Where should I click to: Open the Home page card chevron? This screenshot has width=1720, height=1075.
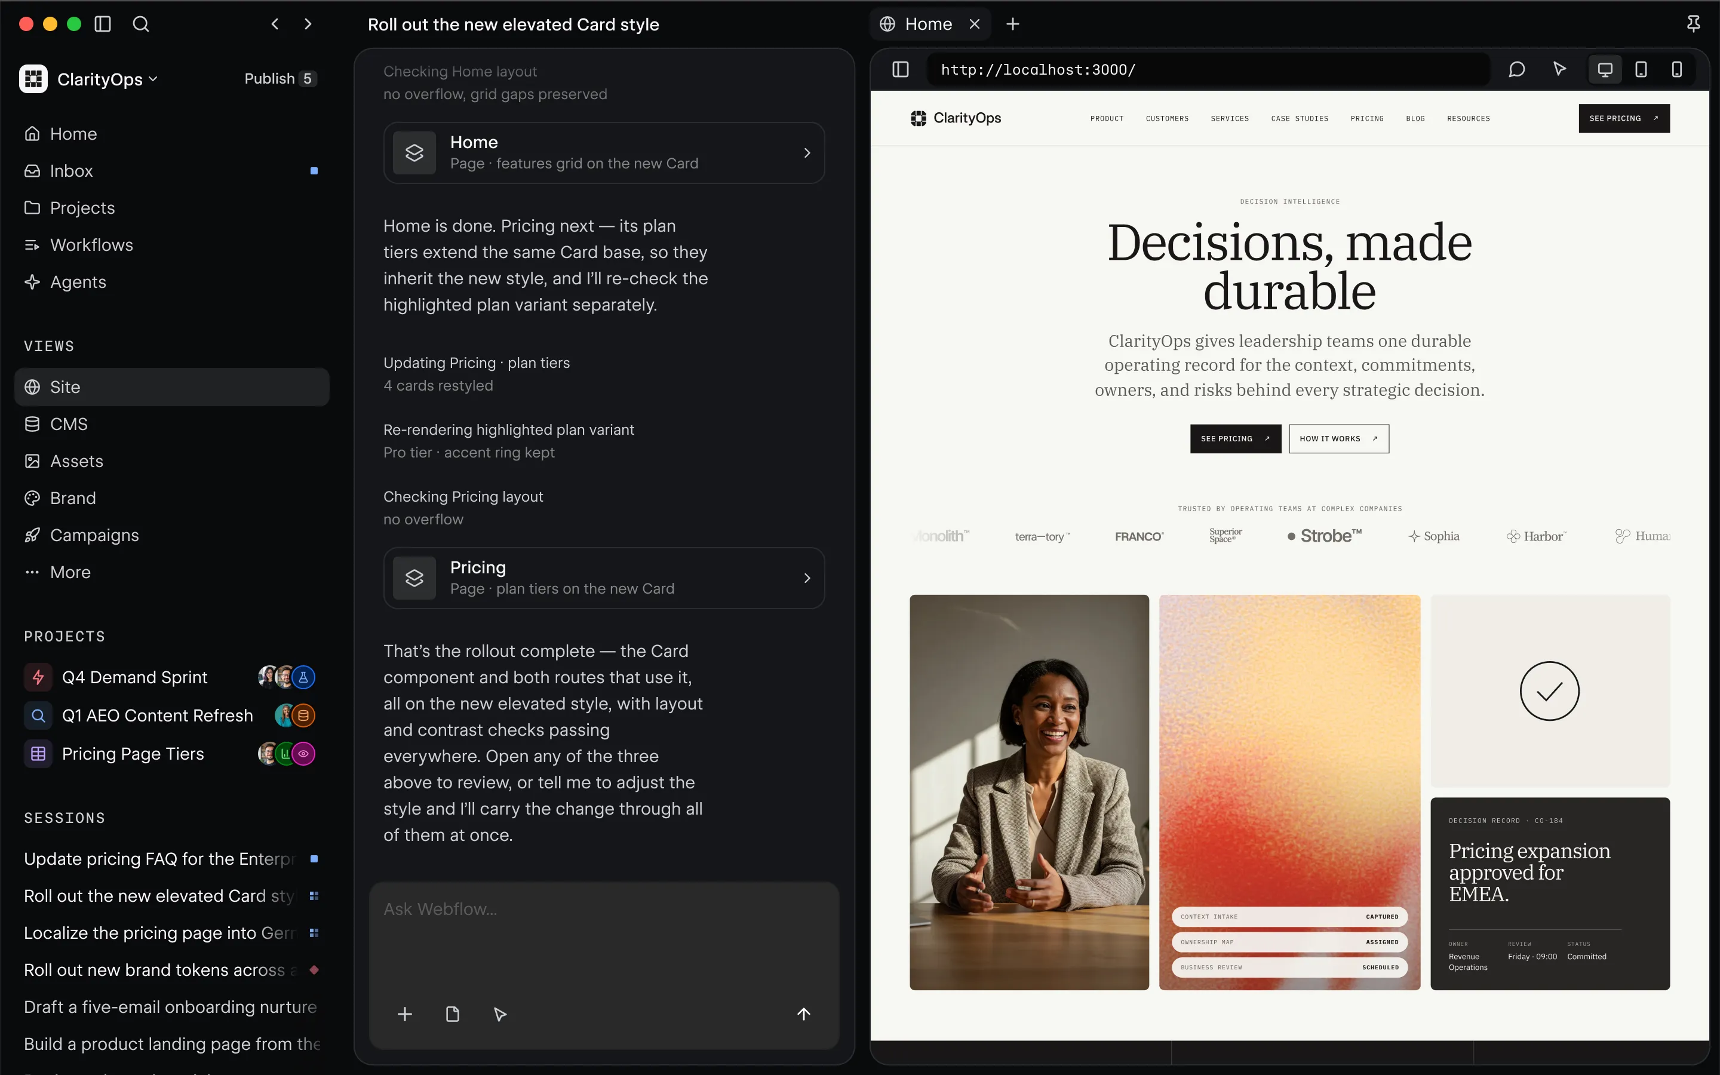click(807, 153)
